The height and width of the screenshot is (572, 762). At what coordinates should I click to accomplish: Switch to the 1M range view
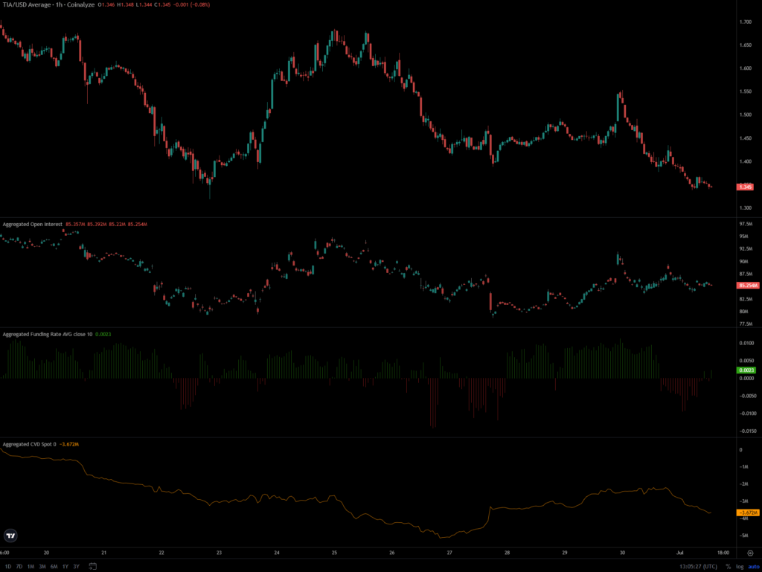(x=31, y=566)
